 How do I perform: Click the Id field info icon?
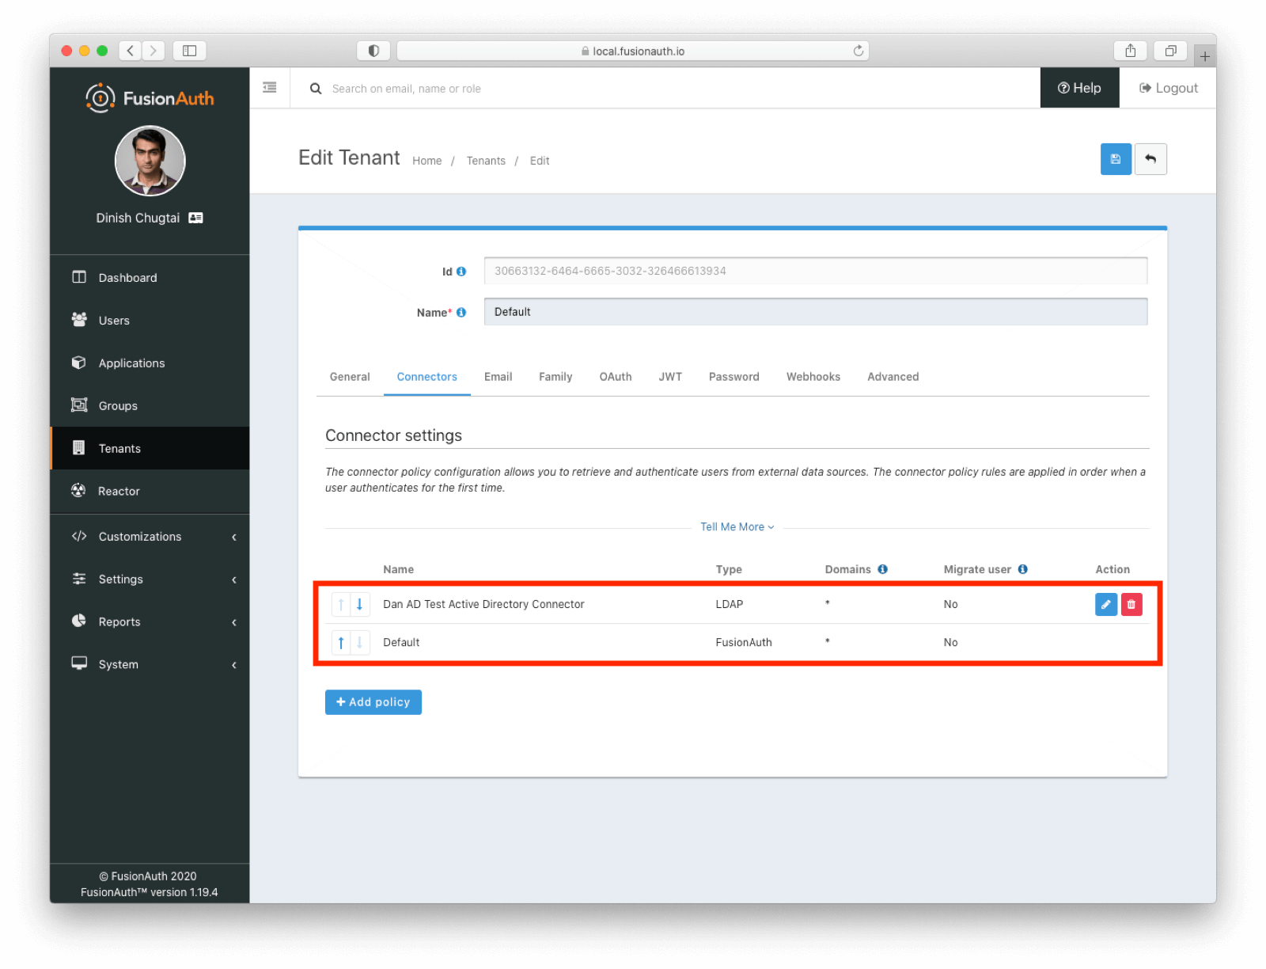[461, 272]
